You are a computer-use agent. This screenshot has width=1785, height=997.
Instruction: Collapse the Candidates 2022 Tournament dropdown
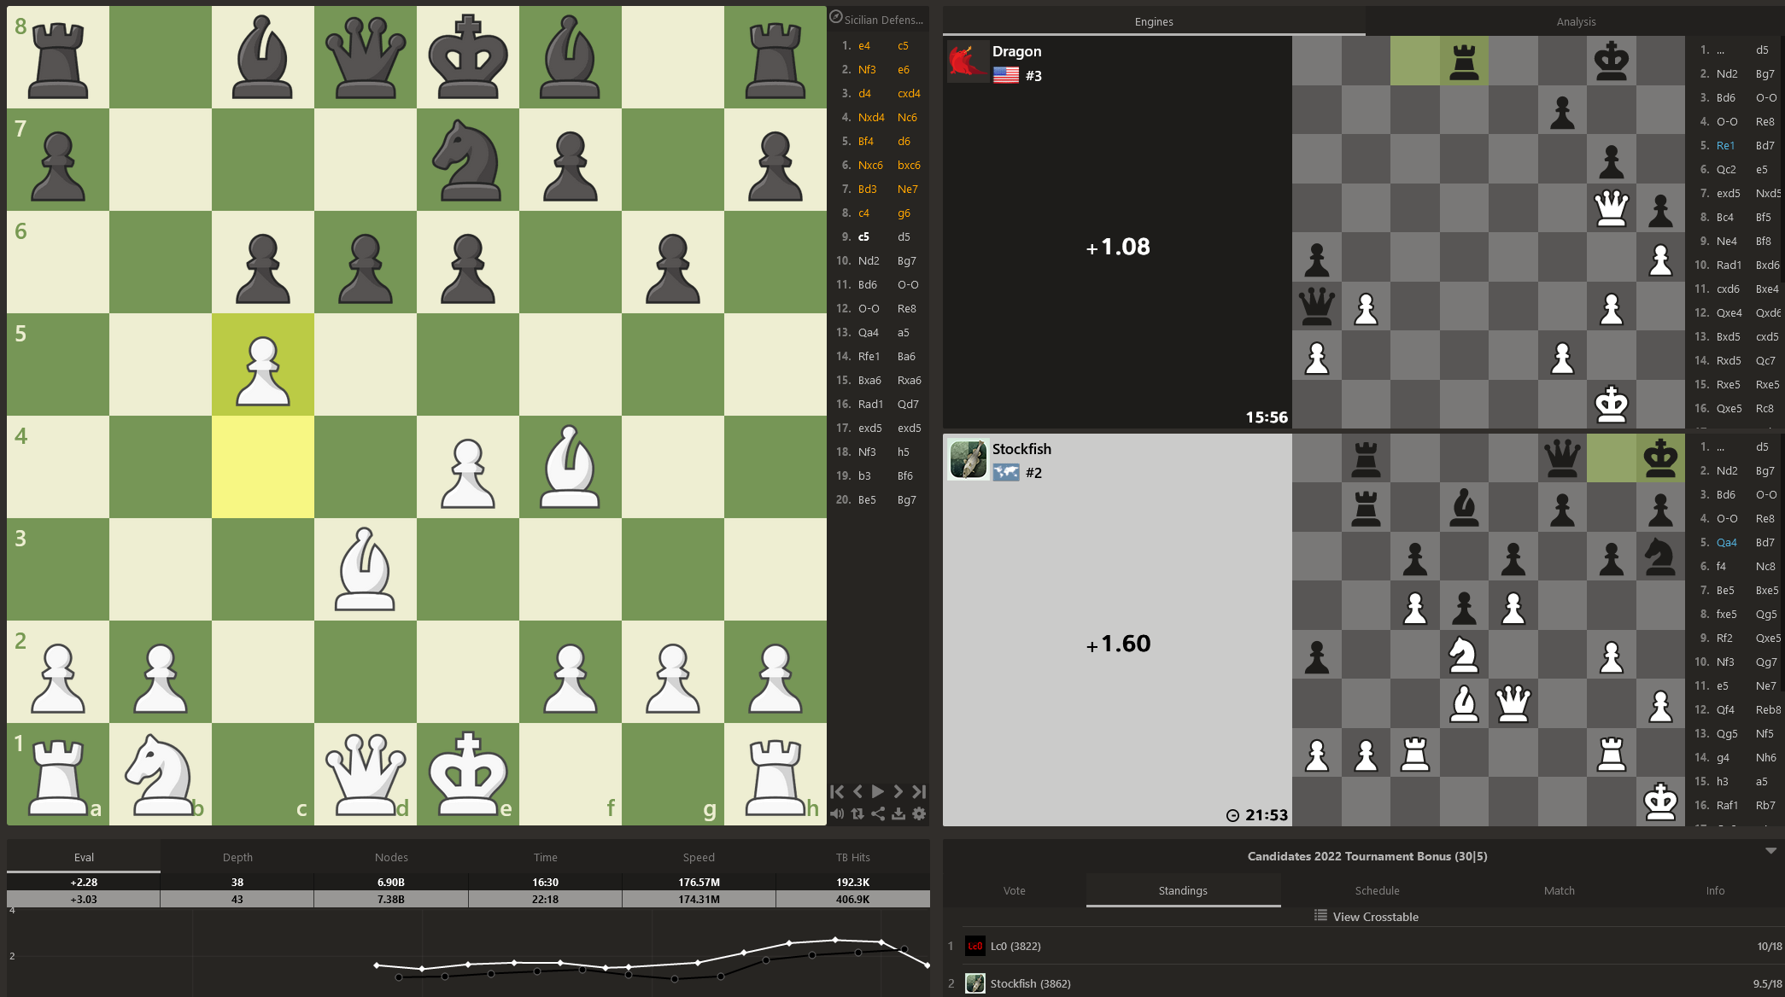pos(1770,851)
